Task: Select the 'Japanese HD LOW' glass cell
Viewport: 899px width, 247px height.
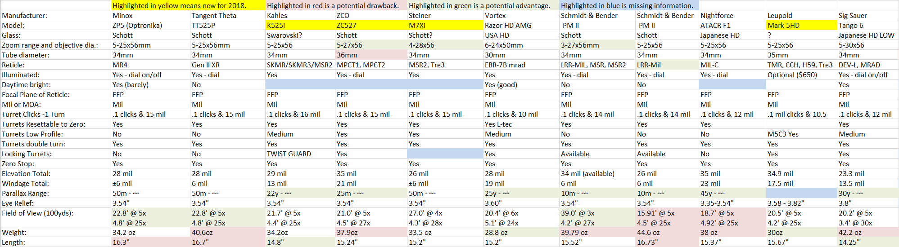Action: pyautogui.click(x=868, y=35)
